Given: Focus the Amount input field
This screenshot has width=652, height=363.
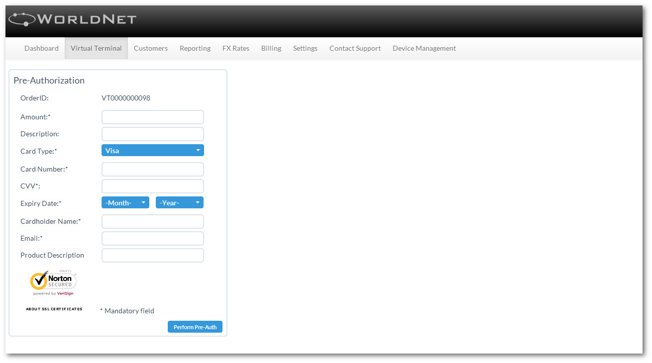Looking at the screenshot, I should click(x=153, y=117).
